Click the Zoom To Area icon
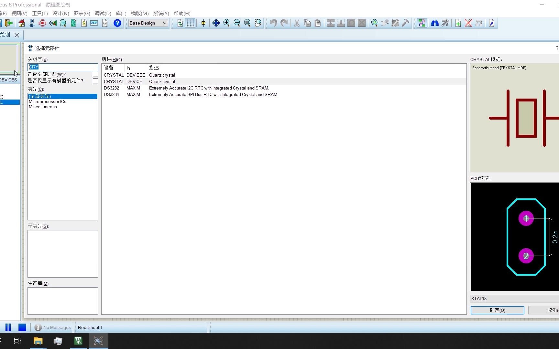559x349 pixels. click(x=258, y=23)
